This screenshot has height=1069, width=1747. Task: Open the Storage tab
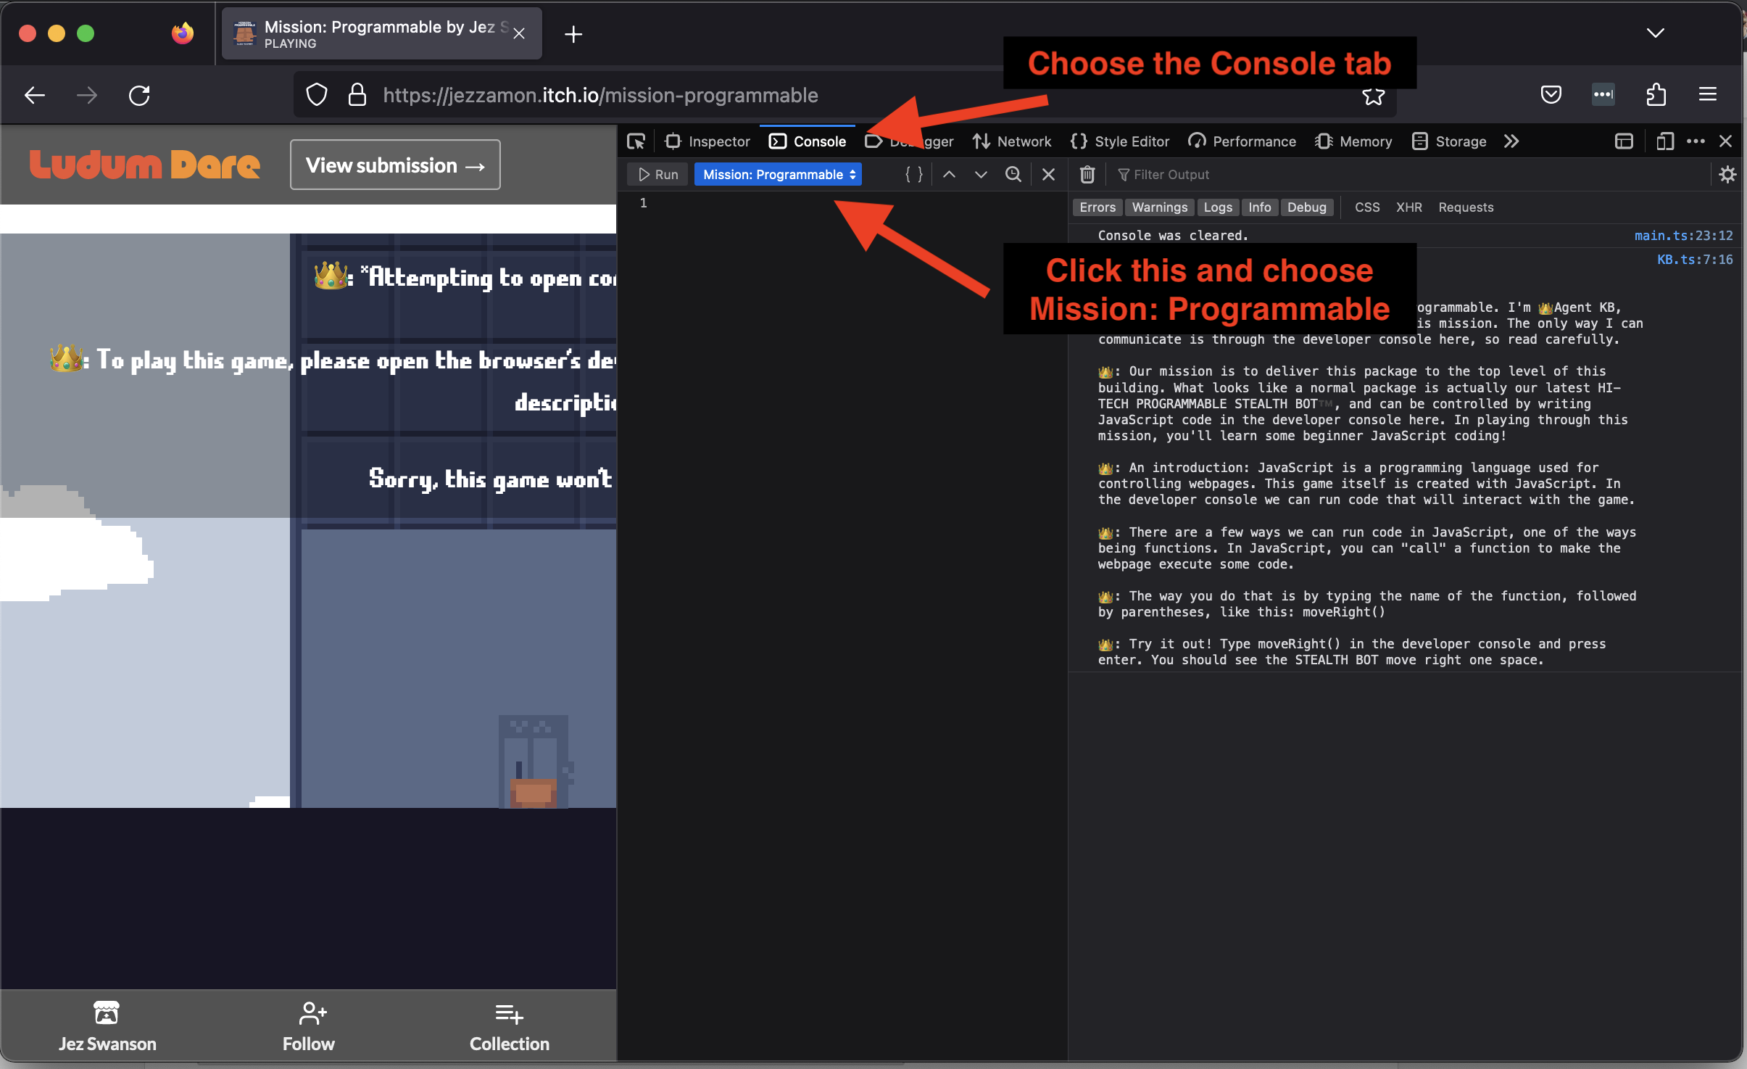(1449, 141)
